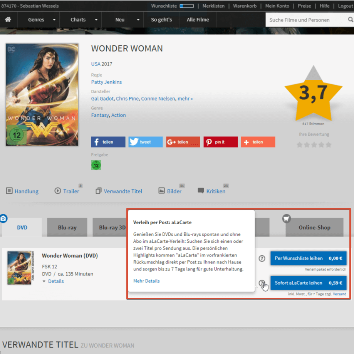Viewport: 354px width, 354px height.
Task: Click help icon beside Sofort aLaCarte leihen
Action: (262, 283)
